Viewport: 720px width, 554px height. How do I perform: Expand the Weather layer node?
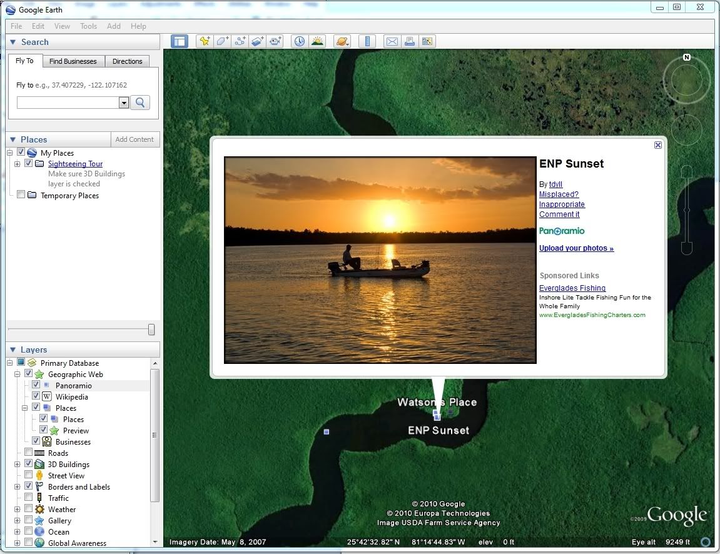coord(17,509)
